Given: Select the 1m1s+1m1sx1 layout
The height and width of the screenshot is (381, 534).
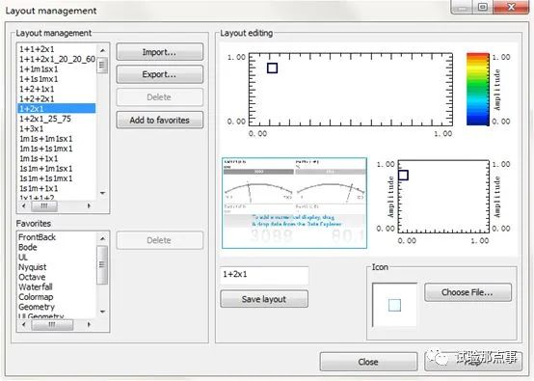Looking at the screenshot, I should coord(56,139).
